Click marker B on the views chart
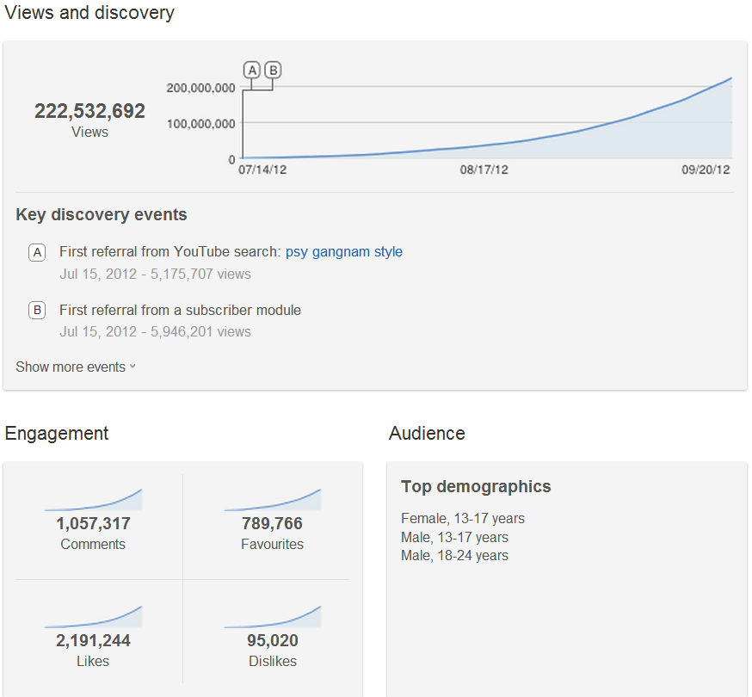Screen dimensions: 752x697 coord(273,70)
